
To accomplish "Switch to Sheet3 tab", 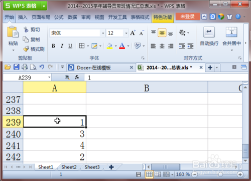I will click(x=92, y=167).
